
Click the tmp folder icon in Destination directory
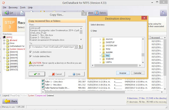[x=104, y=56]
